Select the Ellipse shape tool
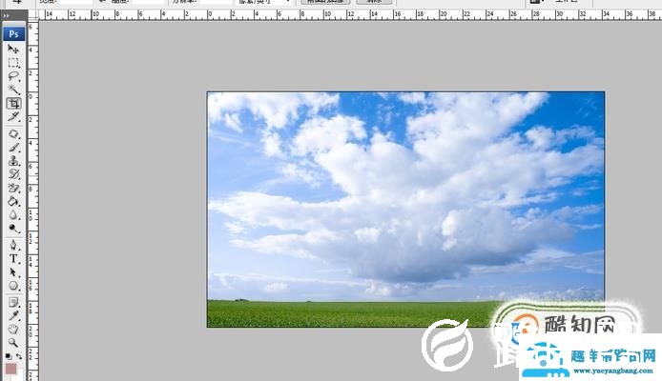 13,286
